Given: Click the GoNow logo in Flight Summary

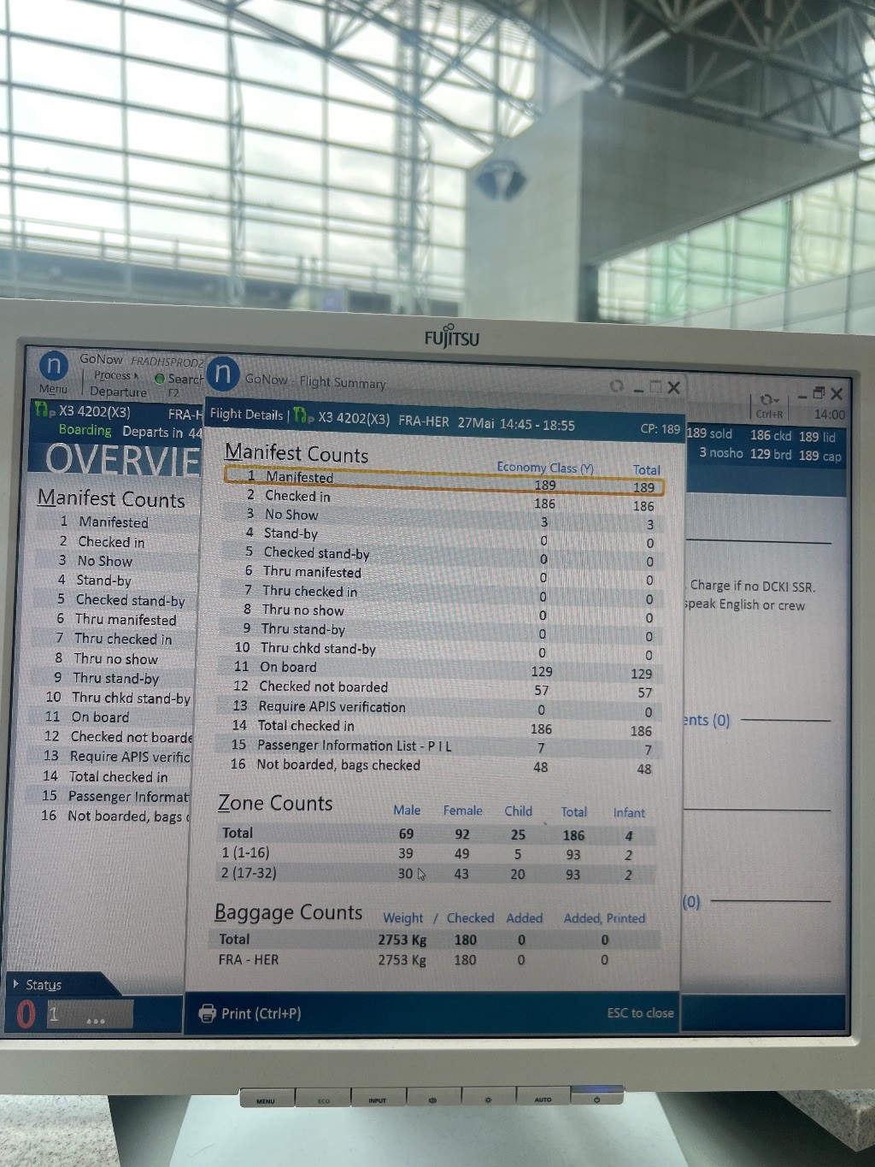Looking at the screenshot, I should click(223, 374).
